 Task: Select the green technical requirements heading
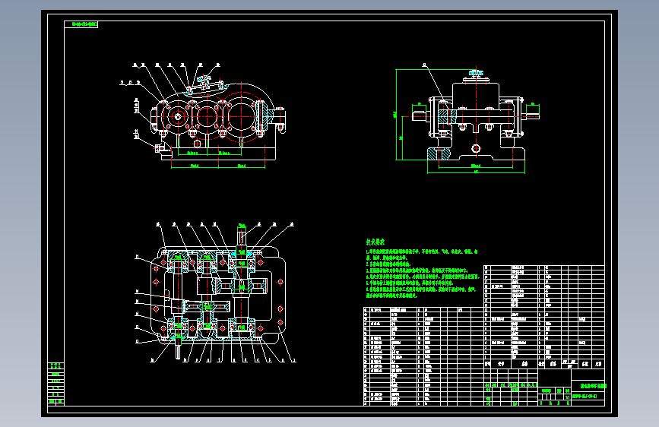(375, 242)
